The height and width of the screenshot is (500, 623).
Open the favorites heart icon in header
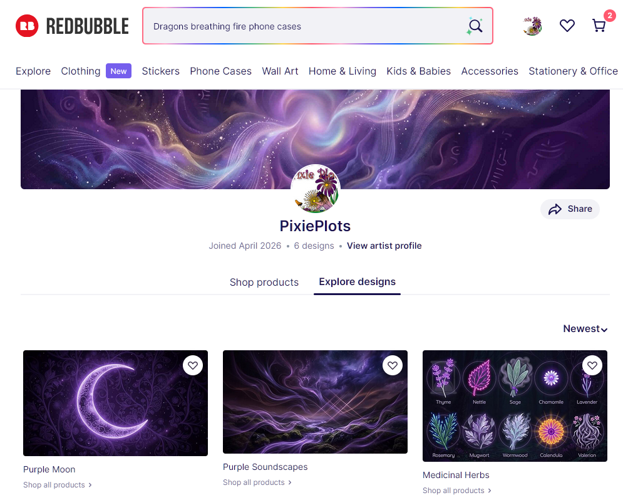coord(567,26)
